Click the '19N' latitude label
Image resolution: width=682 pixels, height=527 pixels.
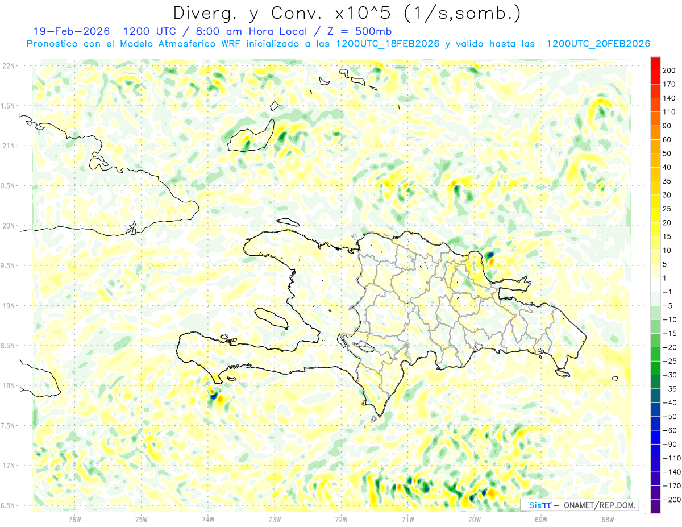[9, 306]
